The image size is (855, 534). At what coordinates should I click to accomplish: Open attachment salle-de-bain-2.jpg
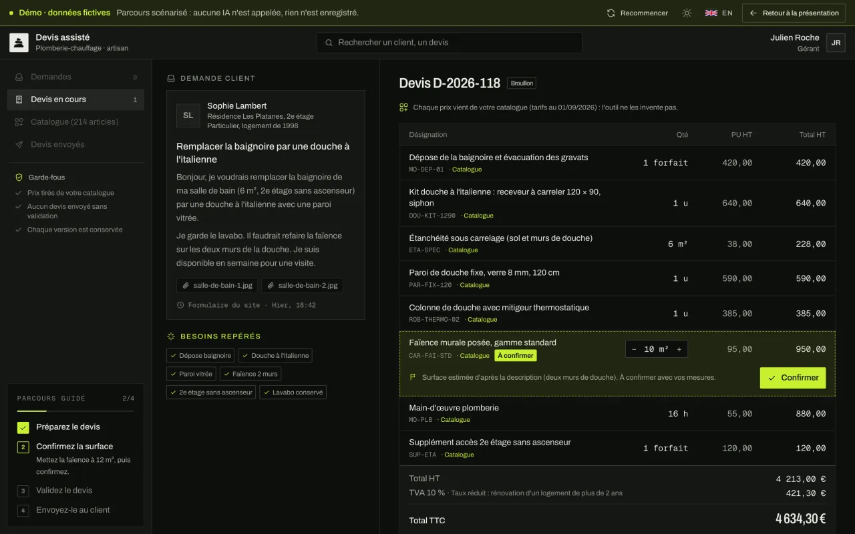[302, 285]
